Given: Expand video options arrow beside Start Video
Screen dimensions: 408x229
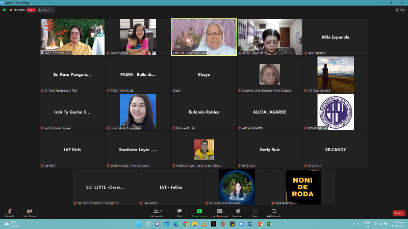Looking at the screenshot, I should point(37,211).
